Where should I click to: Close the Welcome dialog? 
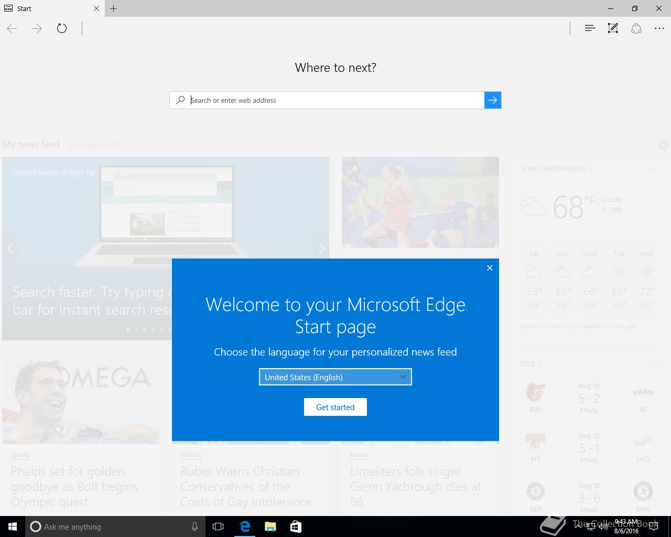pos(490,268)
